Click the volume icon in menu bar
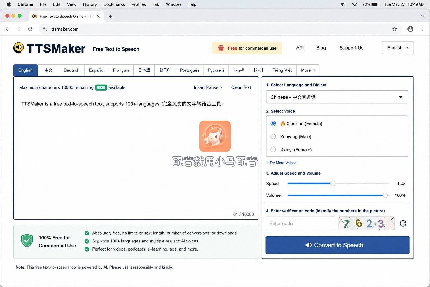 coord(343,4)
